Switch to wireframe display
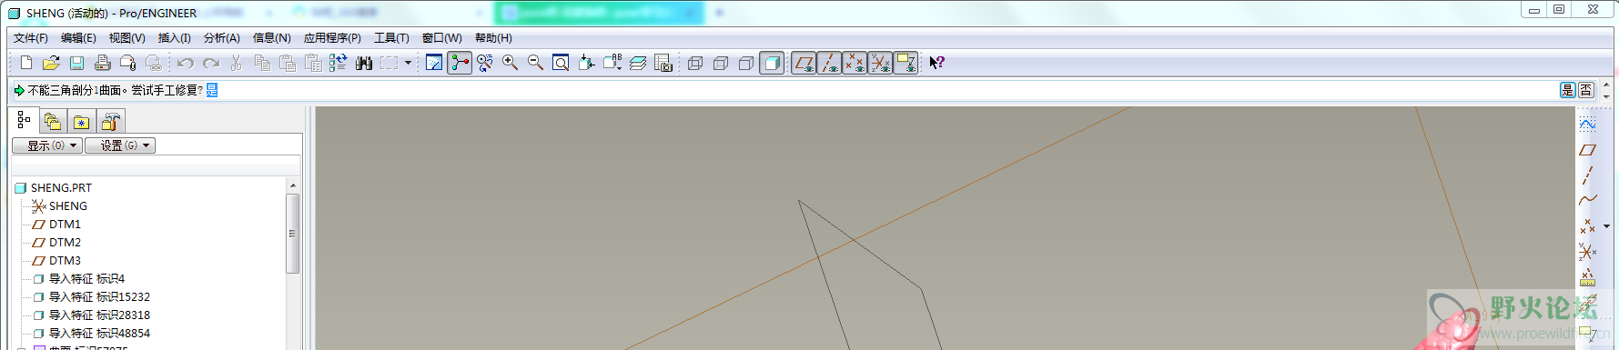 click(695, 63)
